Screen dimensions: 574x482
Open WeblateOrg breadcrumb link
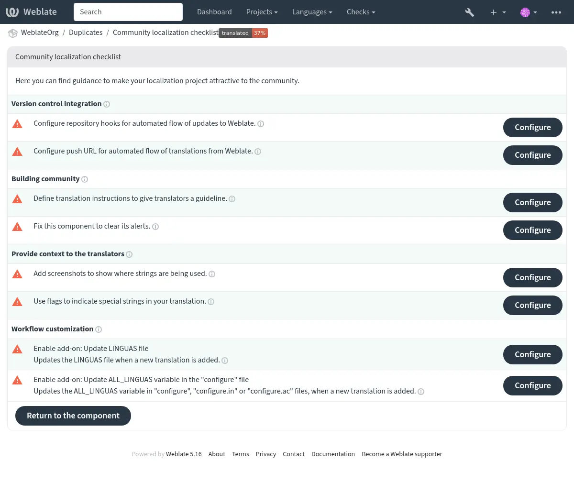(x=40, y=33)
